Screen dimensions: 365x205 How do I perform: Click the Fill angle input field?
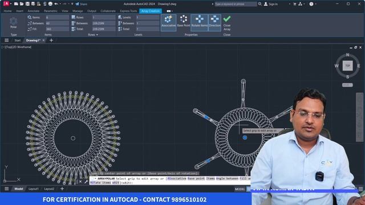coord(57,29)
